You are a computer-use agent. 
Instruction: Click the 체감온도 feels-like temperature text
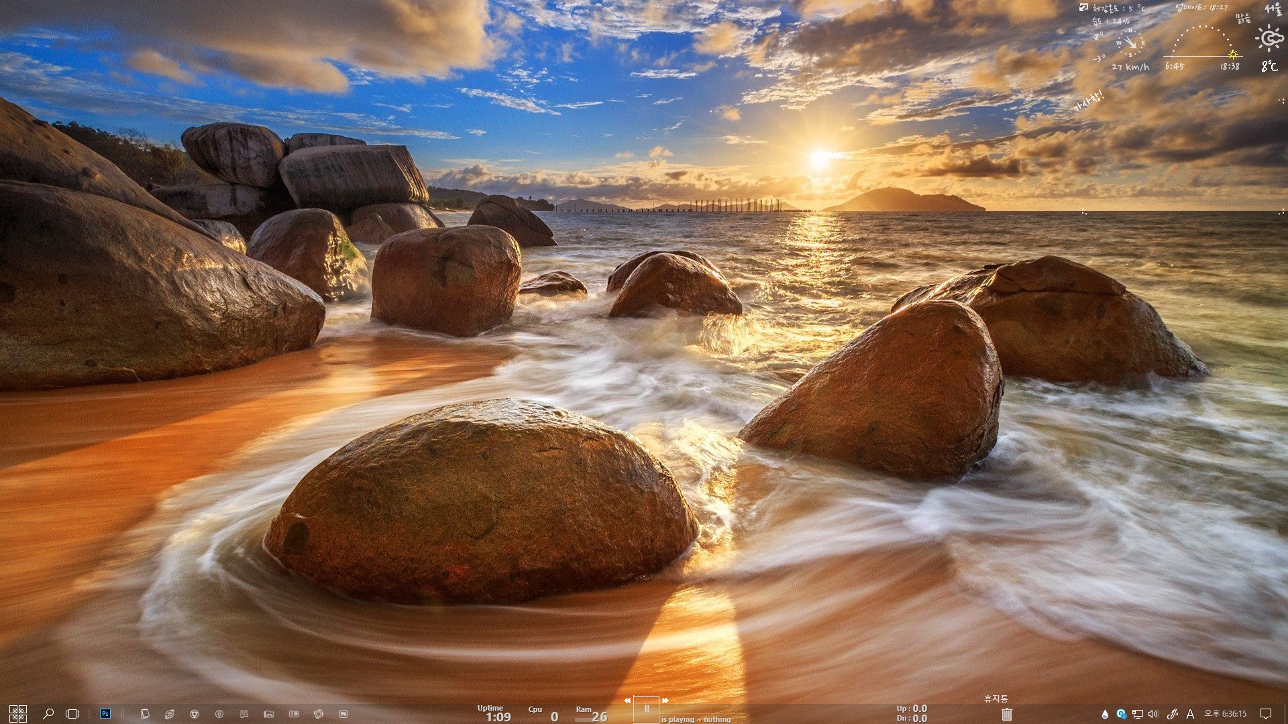click(x=1119, y=8)
